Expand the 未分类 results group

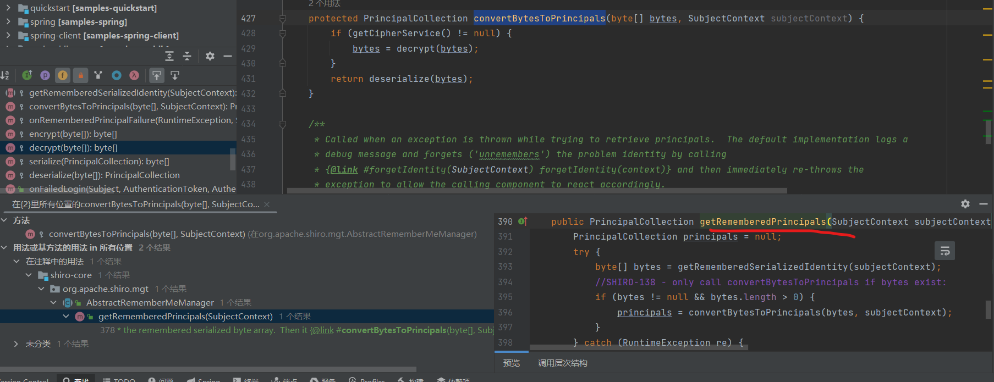coord(16,344)
